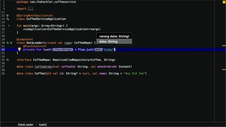Click the first Spring bean icon on DataLoader line
The height and width of the screenshot is (127, 226).
8,43
